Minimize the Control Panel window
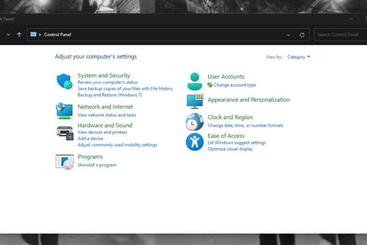 click(x=351, y=18)
